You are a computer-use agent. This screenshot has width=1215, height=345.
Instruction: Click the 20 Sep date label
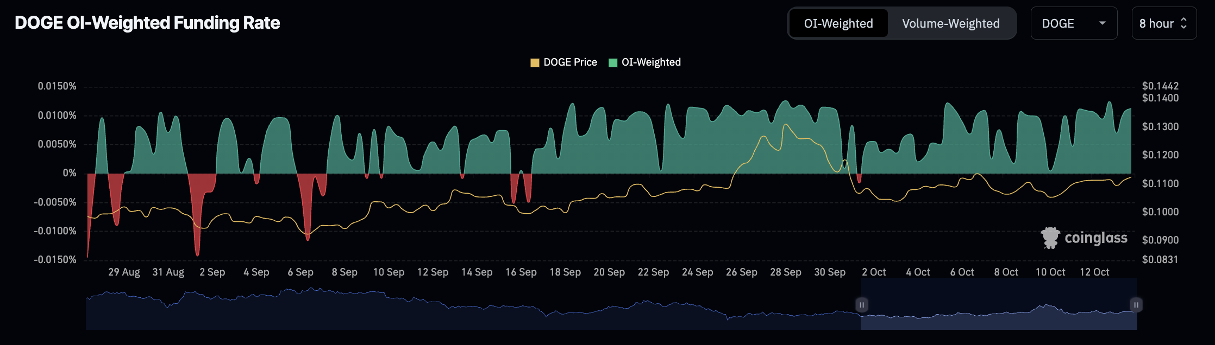(x=609, y=272)
